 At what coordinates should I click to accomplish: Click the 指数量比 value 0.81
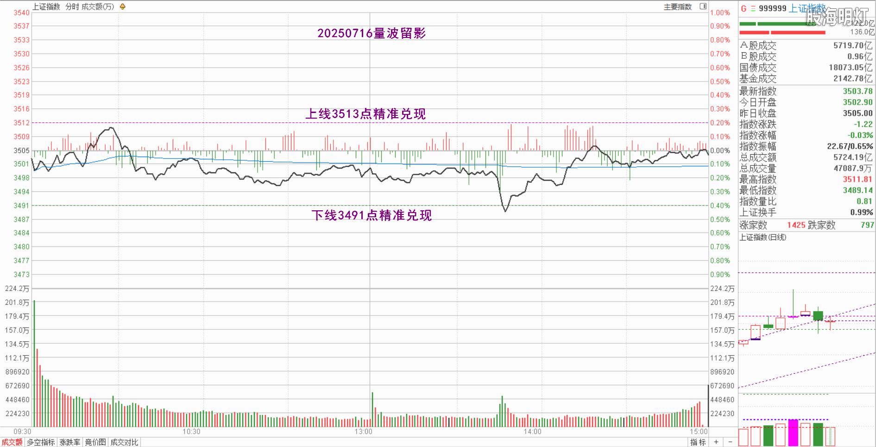[x=864, y=201]
